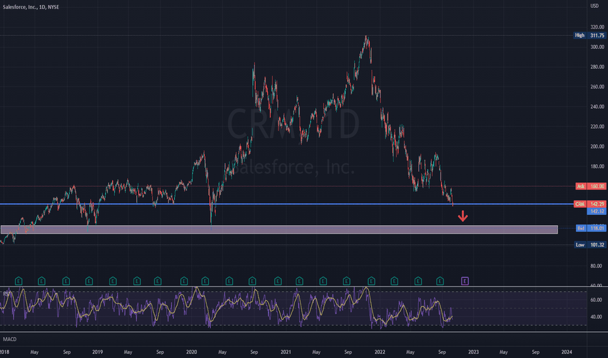
Task: Click the Low 101.32 price label
Action: [x=590, y=245]
